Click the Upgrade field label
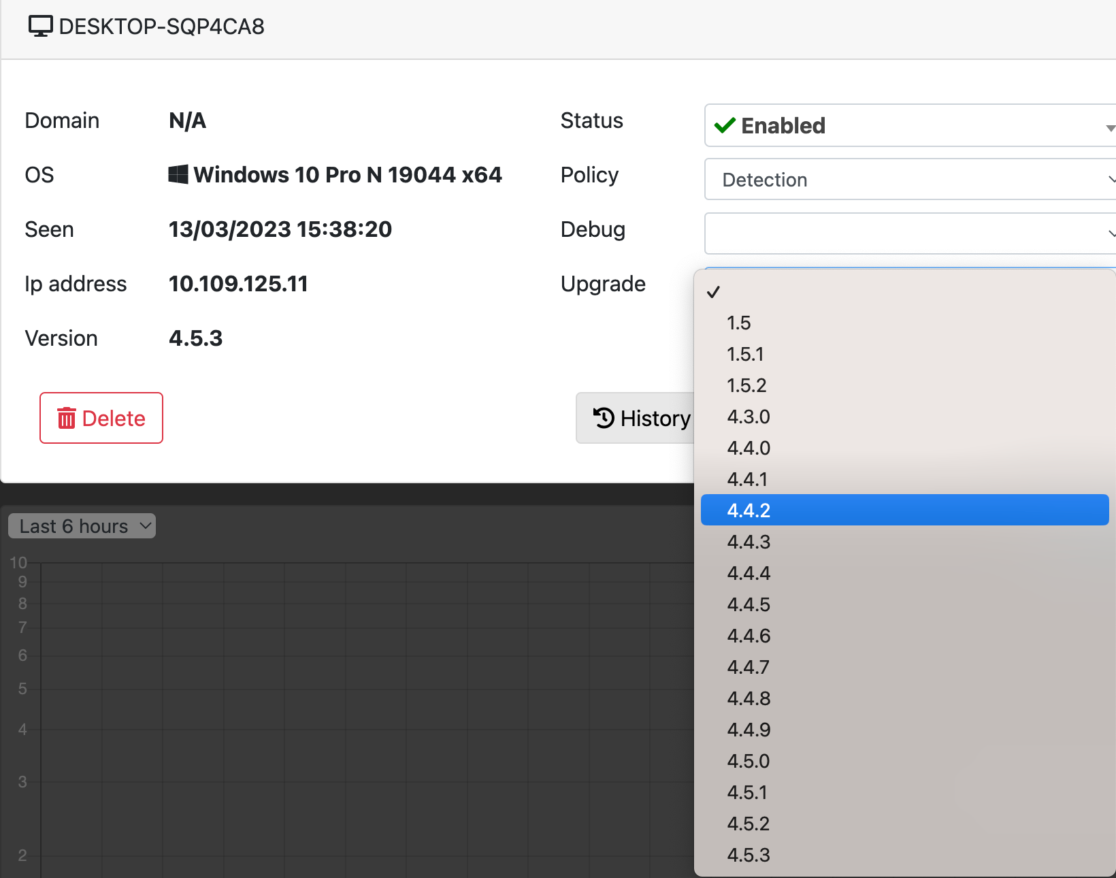 coord(603,284)
